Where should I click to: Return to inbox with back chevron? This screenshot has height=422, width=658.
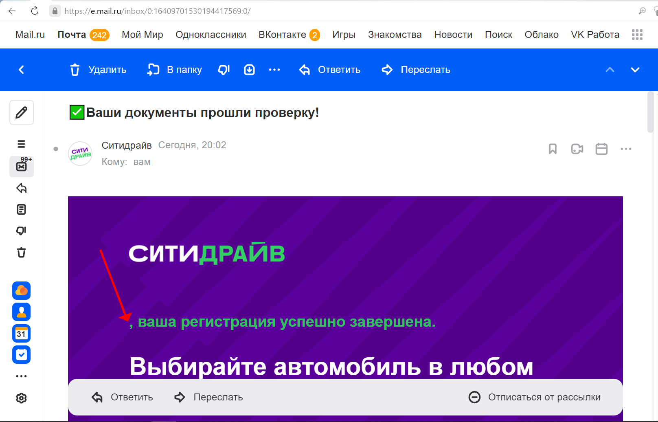tap(22, 70)
